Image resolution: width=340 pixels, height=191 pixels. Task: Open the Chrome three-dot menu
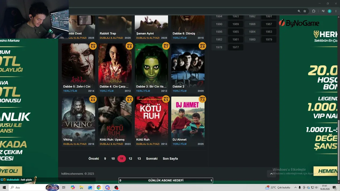[336, 11]
